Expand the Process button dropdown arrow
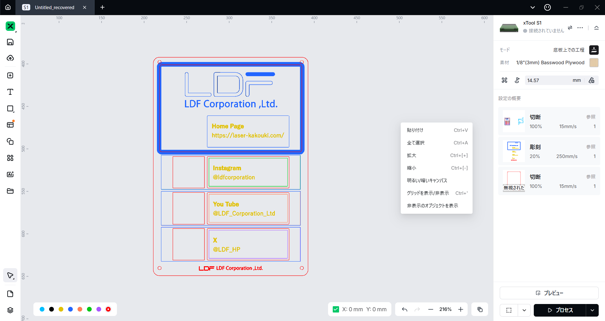 pyautogui.click(x=592, y=310)
